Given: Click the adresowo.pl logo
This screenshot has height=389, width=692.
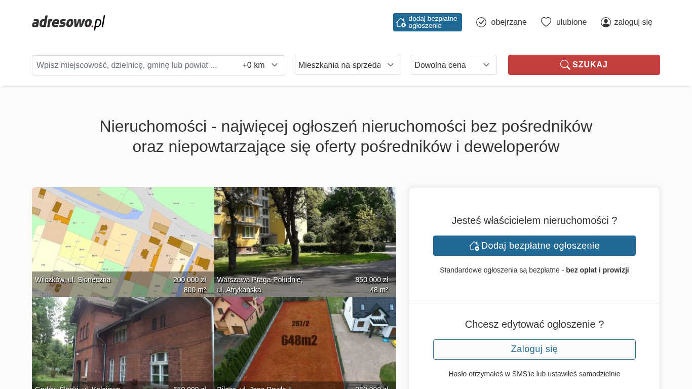Looking at the screenshot, I should [68, 22].
